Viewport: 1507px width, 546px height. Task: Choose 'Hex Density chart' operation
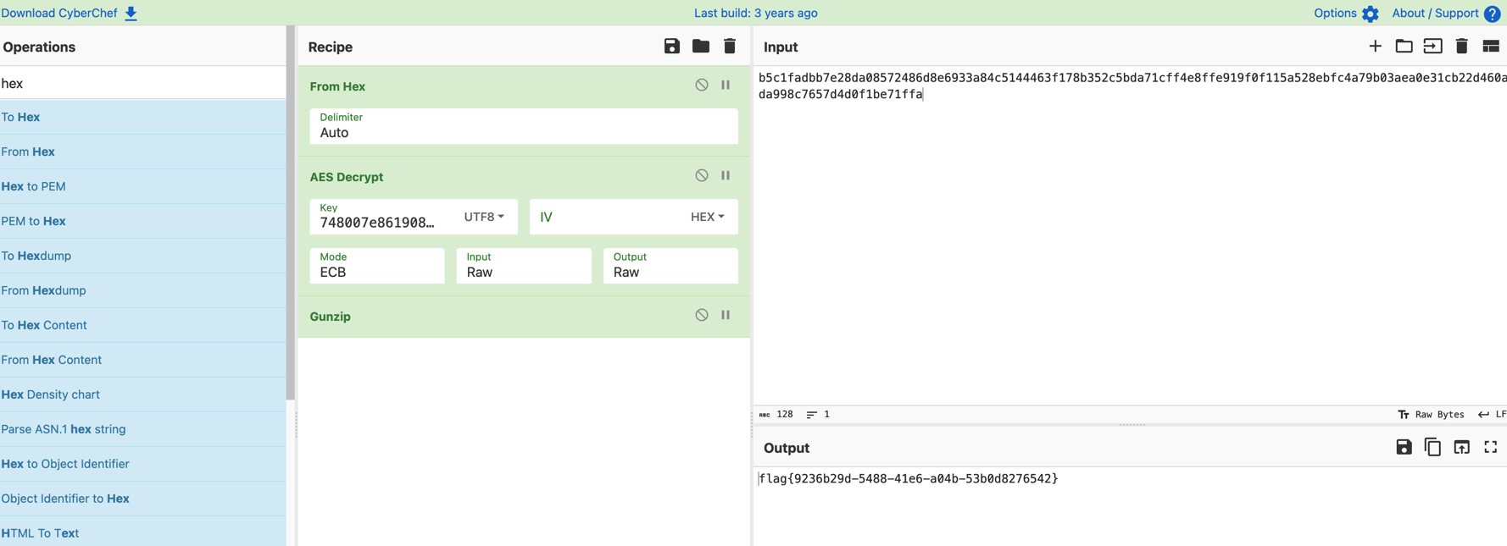[51, 394]
